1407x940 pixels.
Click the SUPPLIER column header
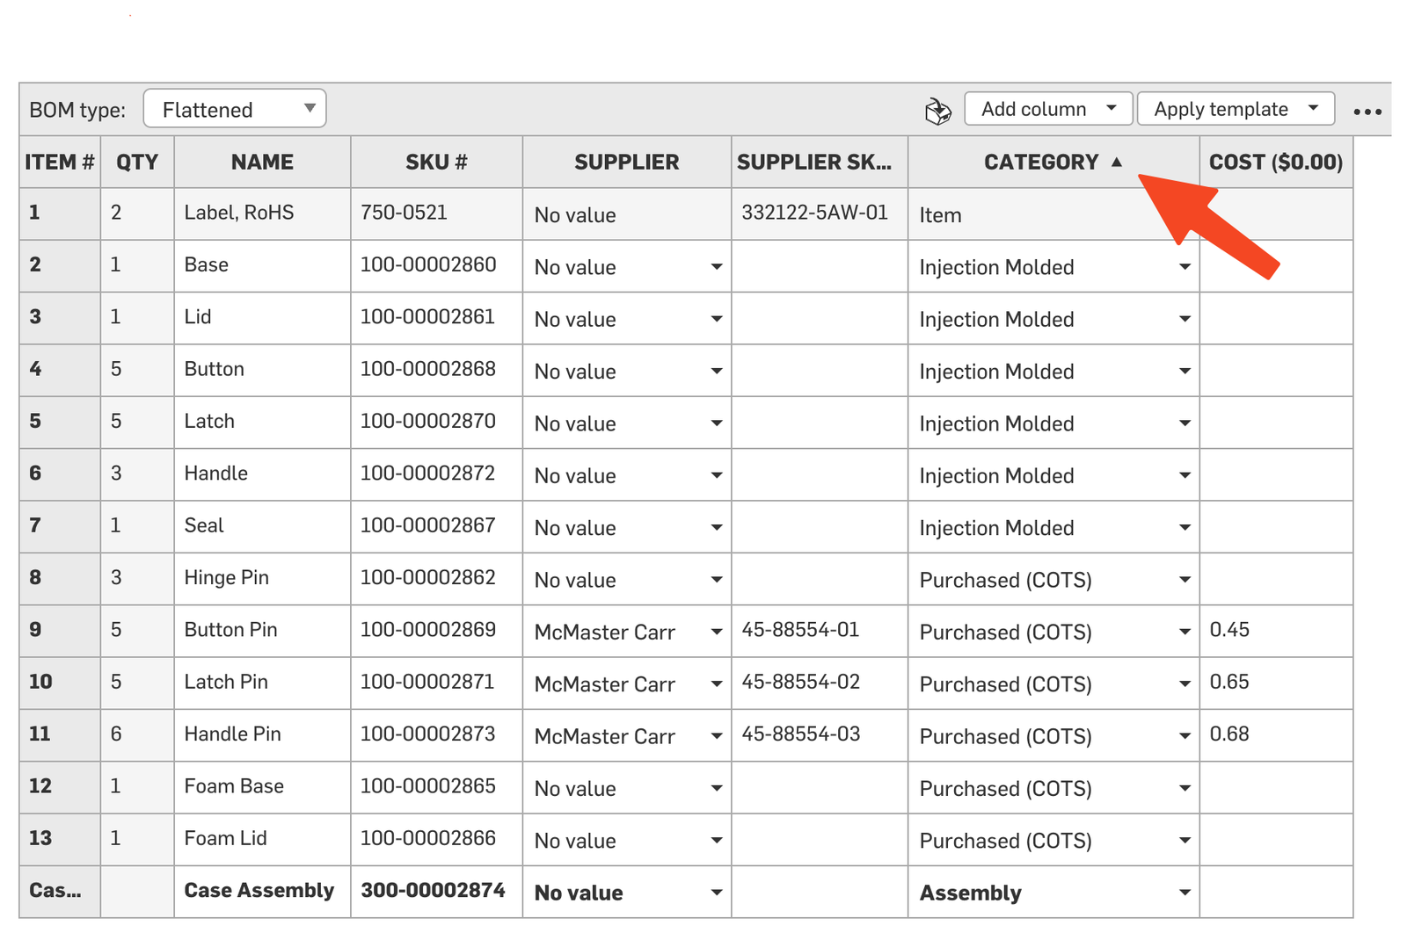pyautogui.click(x=626, y=163)
